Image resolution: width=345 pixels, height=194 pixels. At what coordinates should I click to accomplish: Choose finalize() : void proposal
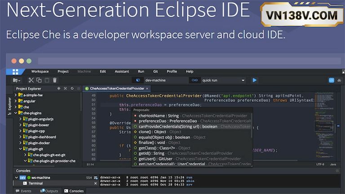tap(192, 142)
